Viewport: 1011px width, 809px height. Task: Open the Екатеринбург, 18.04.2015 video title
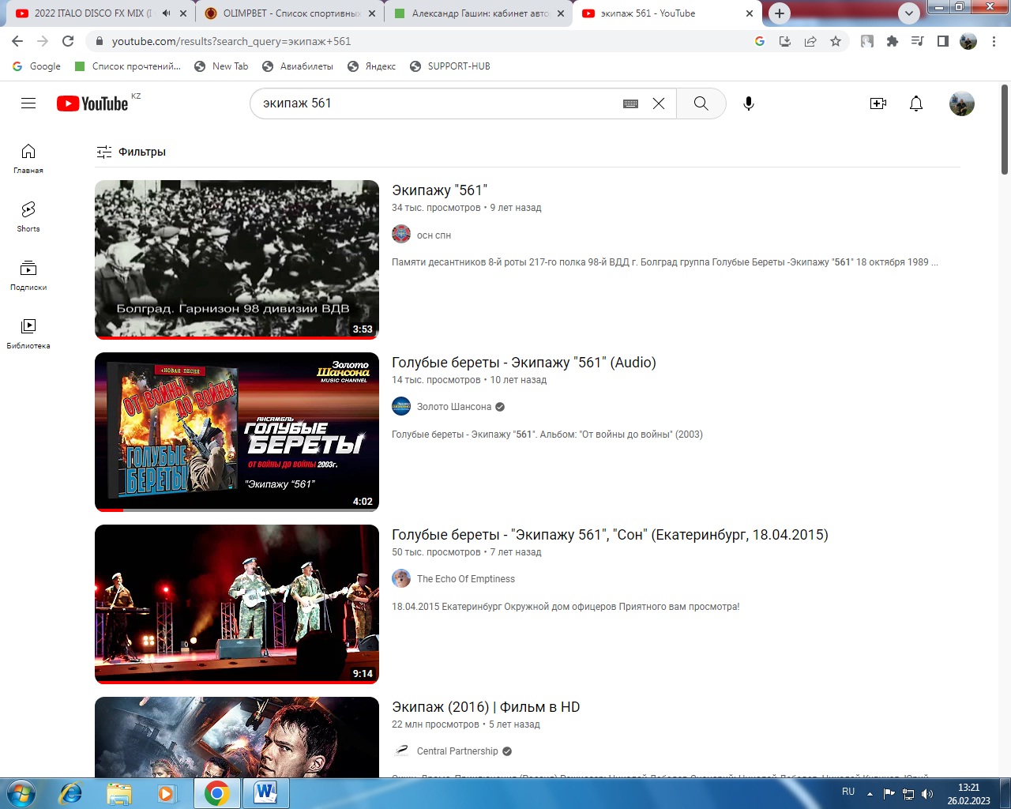click(610, 535)
